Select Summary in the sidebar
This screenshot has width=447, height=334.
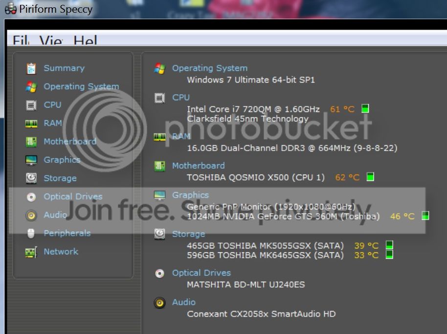pyautogui.click(x=64, y=68)
